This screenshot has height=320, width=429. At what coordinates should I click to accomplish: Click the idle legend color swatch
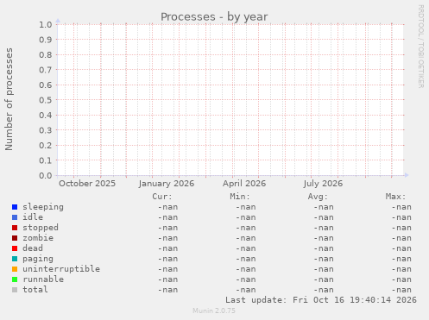(x=15, y=217)
